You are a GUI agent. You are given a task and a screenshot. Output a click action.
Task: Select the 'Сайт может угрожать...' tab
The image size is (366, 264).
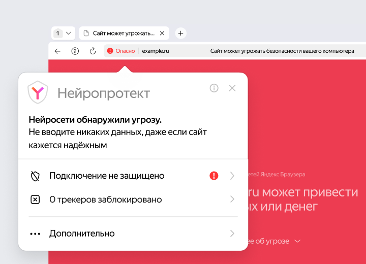[124, 34]
